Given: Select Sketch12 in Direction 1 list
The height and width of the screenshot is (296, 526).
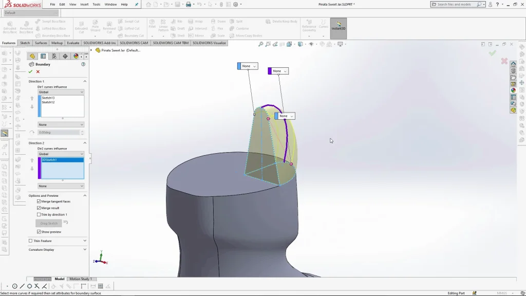Looking at the screenshot, I should [48, 102].
